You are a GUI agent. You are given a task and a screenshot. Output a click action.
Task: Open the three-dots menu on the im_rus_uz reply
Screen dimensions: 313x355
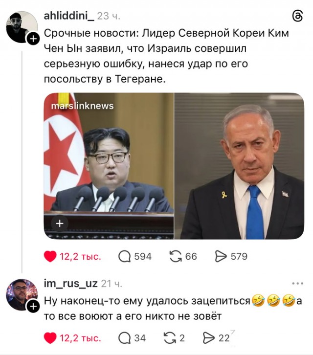[x=298, y=283]
